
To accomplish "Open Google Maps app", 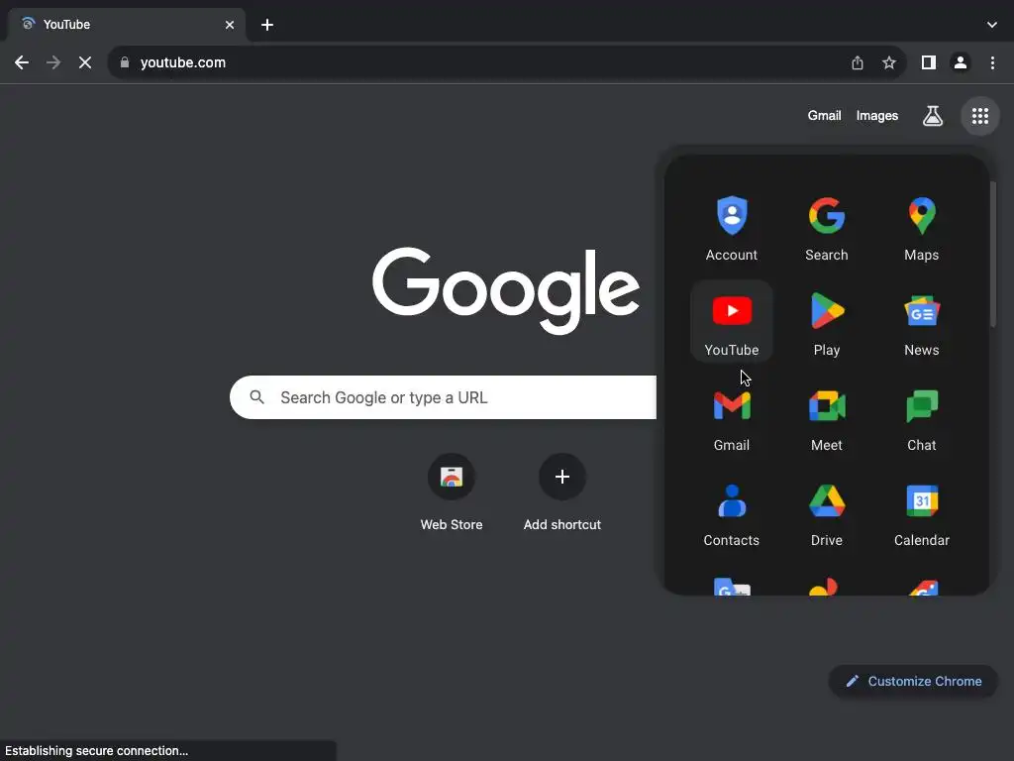I will tap(922, 227).
